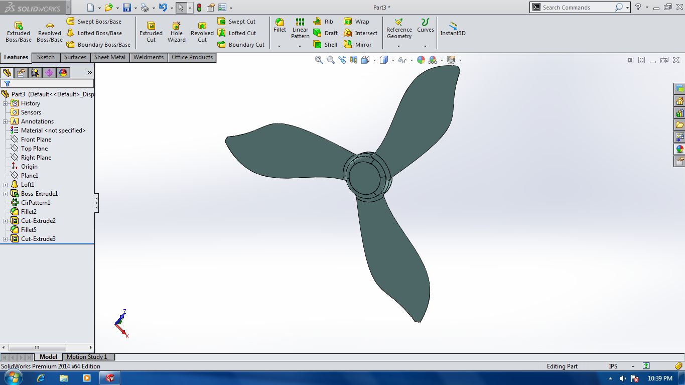This screenshot has height=385, width=685.
Task: Select Material not specified item
Action: 53,131
